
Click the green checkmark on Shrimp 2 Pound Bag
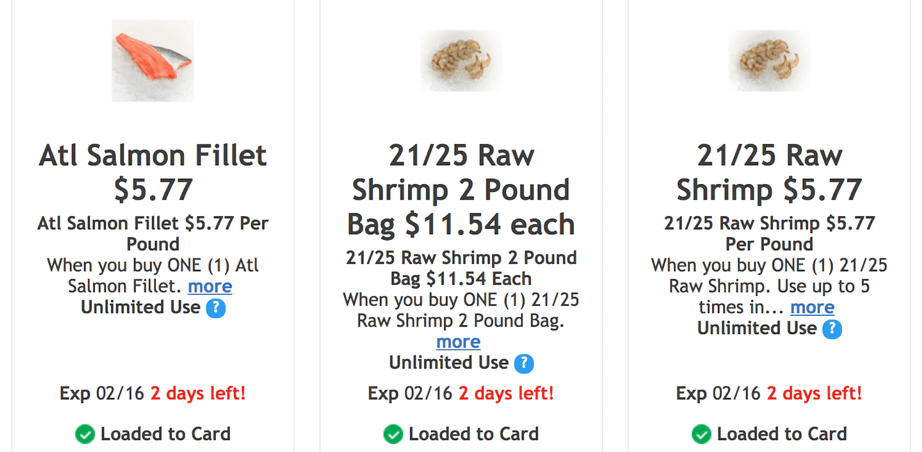[393, 434]
